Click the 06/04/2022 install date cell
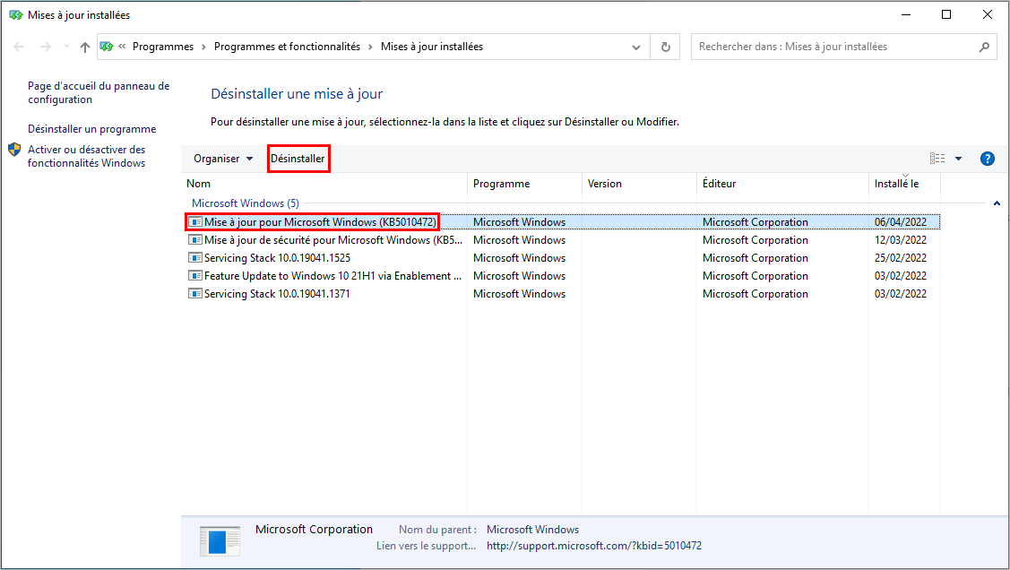Screen dimensions: 1010x570 (901, 222)
